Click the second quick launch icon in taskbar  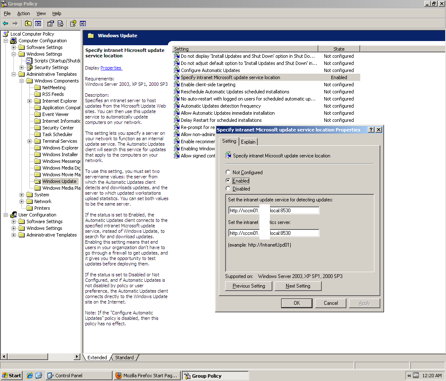click(38, 376)
